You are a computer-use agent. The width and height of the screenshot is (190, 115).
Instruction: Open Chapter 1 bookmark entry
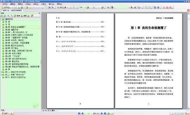click(x=15, y=27)
